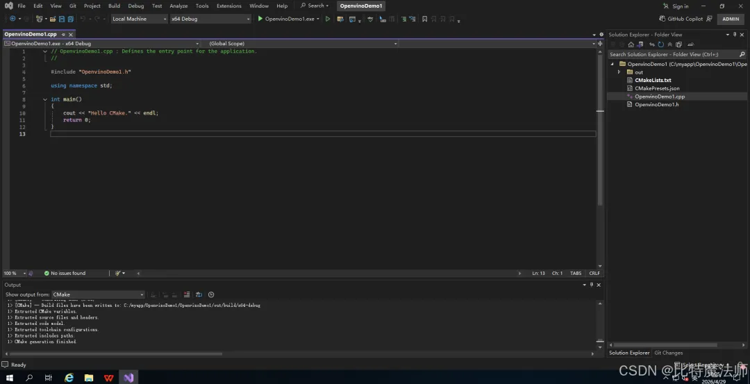Click the CRLF line ending indicator
750x384 pixels.
click(594, 273)
